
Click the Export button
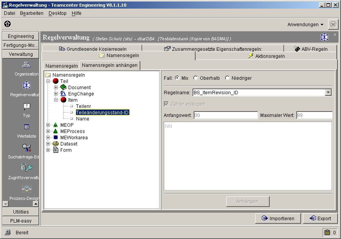click(x=320, y=218)
